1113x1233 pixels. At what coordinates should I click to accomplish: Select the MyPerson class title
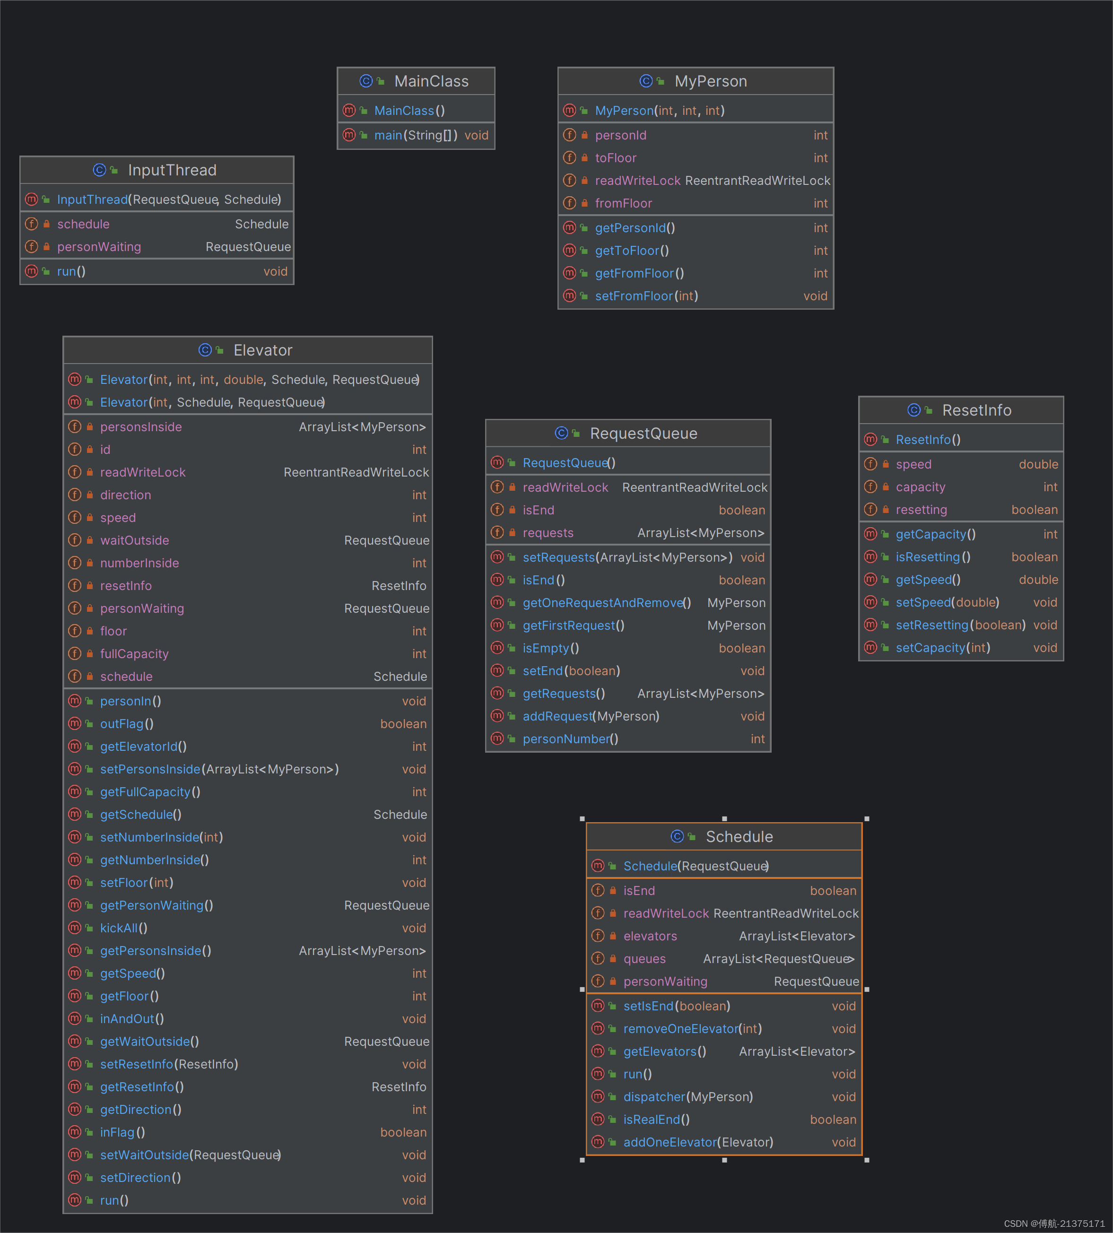pos(710,81)
